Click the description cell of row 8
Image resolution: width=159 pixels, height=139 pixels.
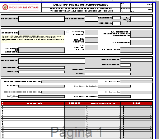point(34,122)
